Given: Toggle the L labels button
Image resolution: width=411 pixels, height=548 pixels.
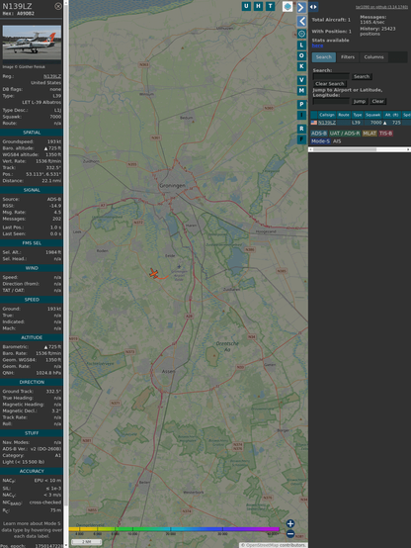Looking at the screenshot, I should [301, 45].
